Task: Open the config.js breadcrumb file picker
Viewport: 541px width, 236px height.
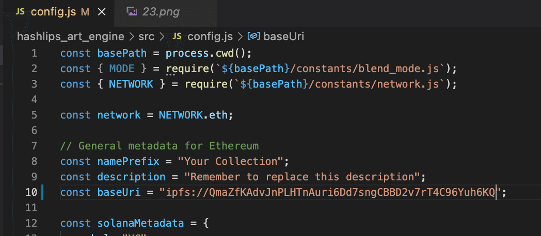Action: (210, 36)
